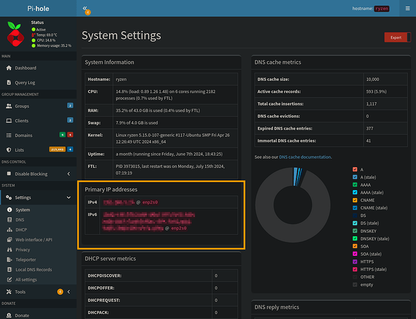This screenshot has width=416, height=319.
Task: Click the Clients icon in sidebar
Action: pos(8,120)
